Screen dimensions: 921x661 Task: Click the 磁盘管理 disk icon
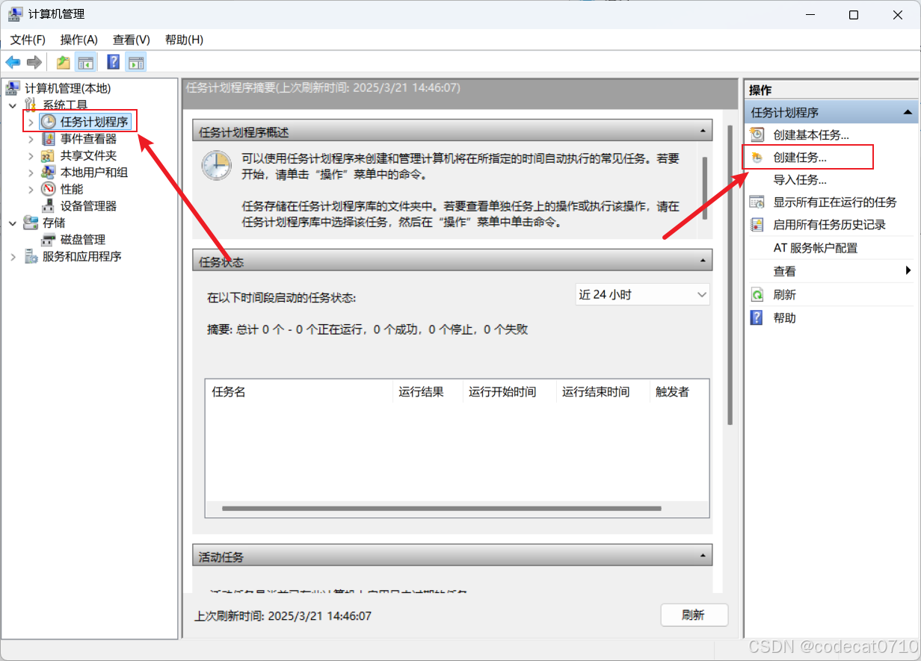(x=48, y=240)
